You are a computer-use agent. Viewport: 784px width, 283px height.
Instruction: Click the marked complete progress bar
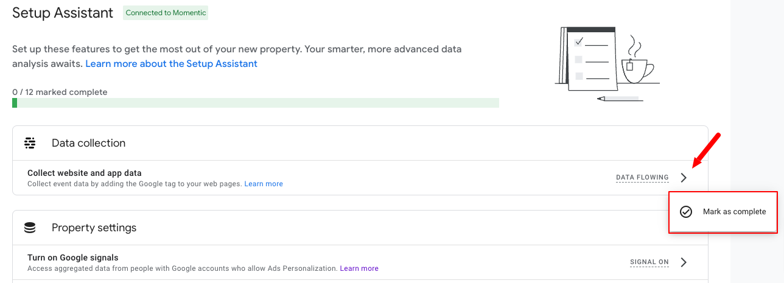click(x=256, y=103)
